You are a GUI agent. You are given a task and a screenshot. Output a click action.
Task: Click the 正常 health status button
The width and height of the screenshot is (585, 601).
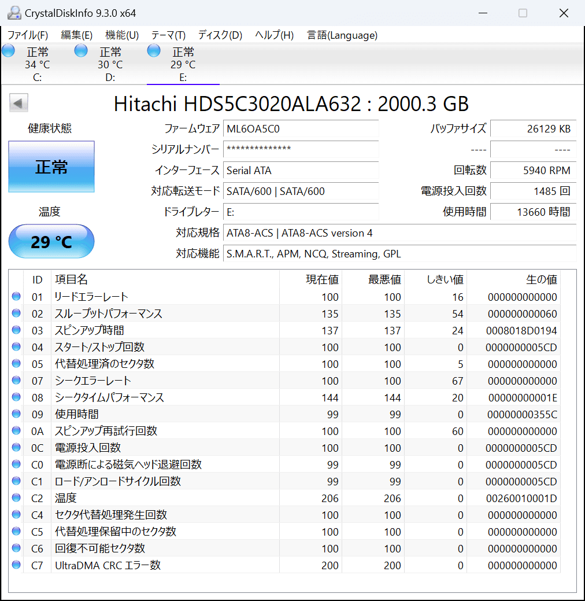51,167
